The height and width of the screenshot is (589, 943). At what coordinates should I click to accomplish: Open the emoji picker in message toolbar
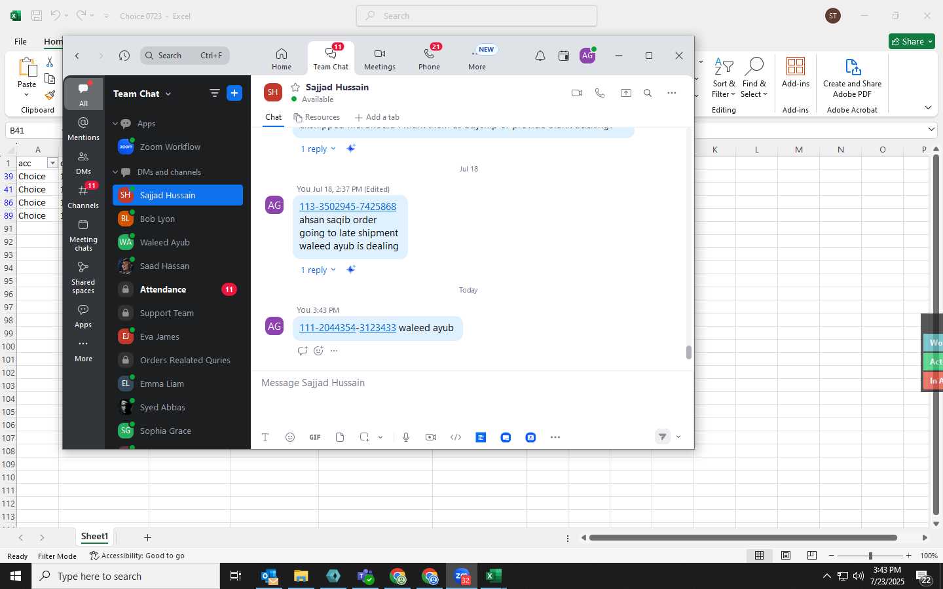tap(290, 437)
